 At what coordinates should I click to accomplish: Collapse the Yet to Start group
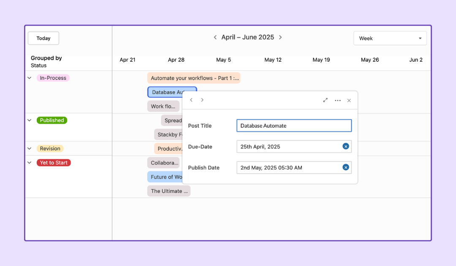(29, 163)
